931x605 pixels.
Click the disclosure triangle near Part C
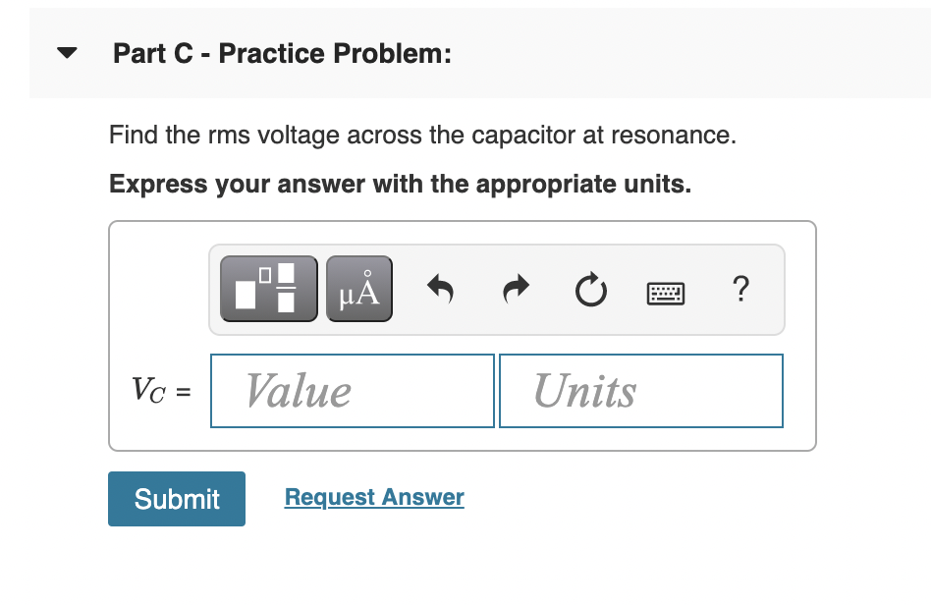point(65,53)
